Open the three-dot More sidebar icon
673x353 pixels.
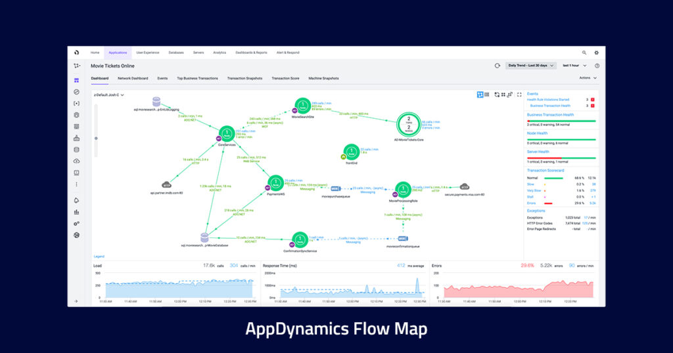coord(76,184)
